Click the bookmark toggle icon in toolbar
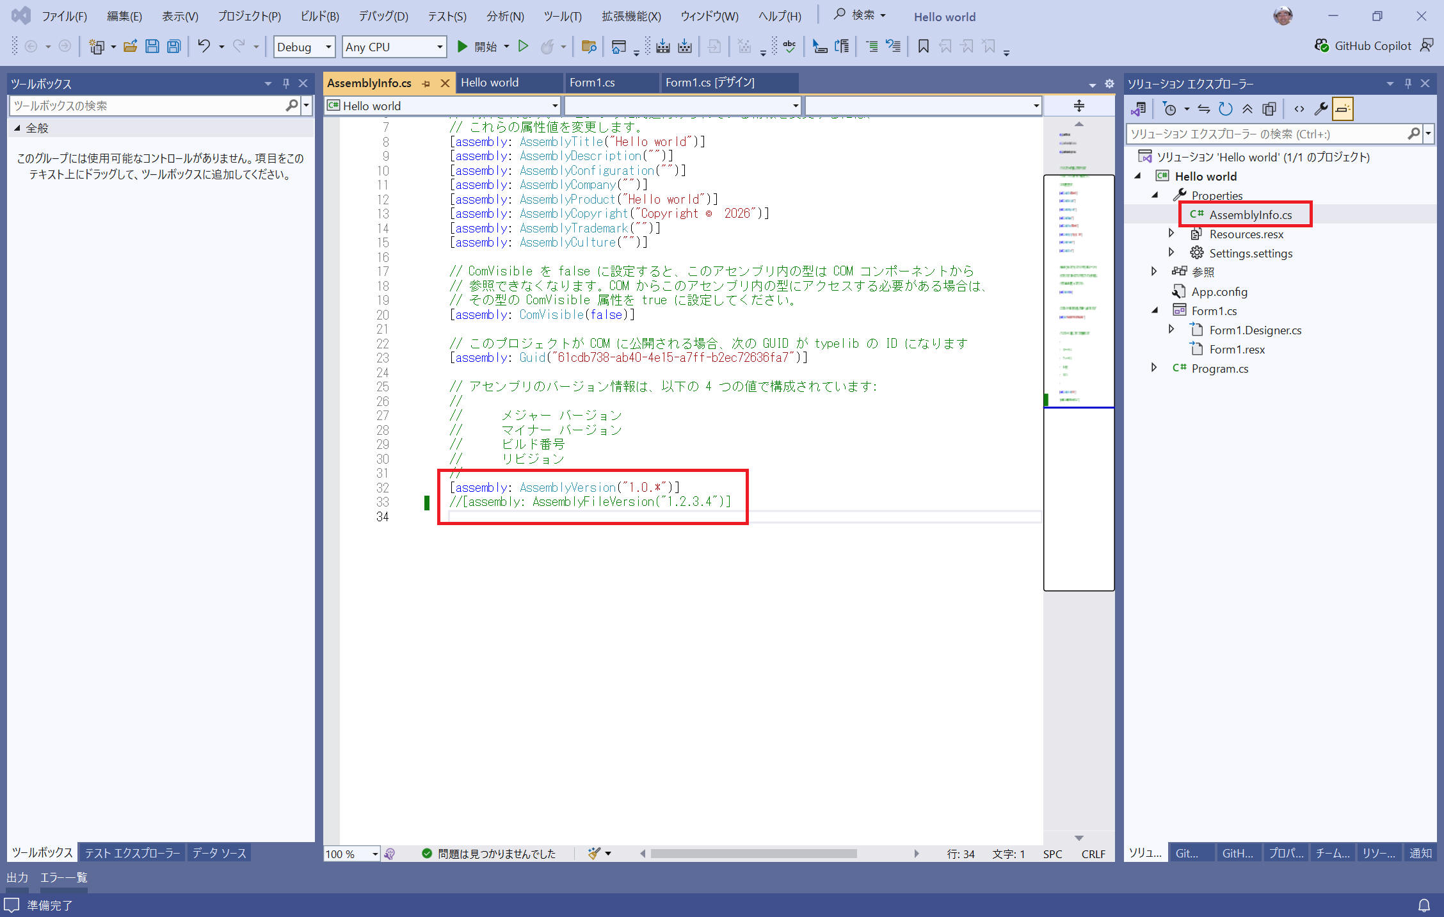The image size is (1444, 917). pos(923,46)
